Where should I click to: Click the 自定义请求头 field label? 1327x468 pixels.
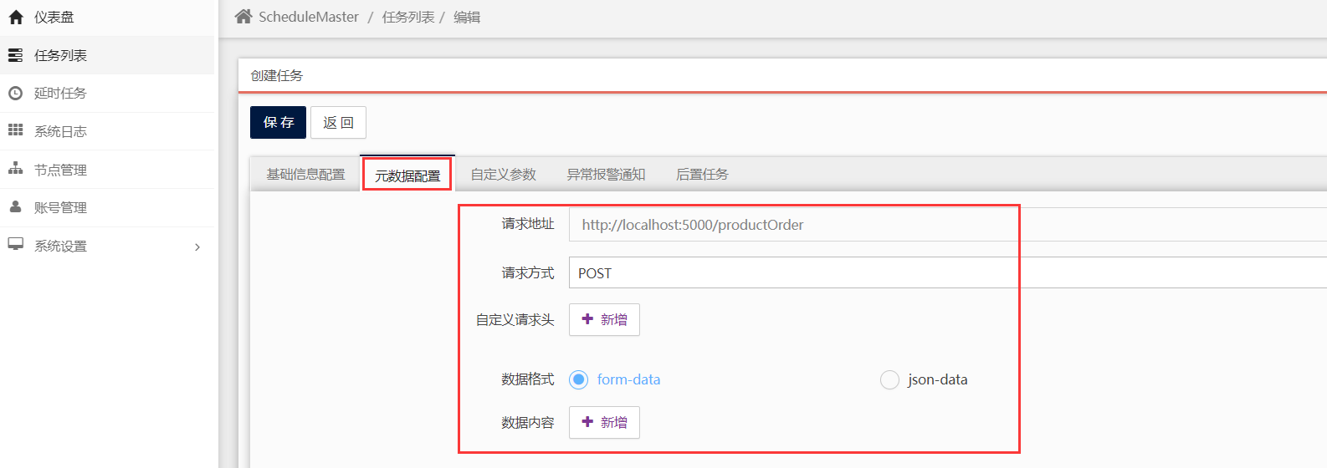[515, 319]
